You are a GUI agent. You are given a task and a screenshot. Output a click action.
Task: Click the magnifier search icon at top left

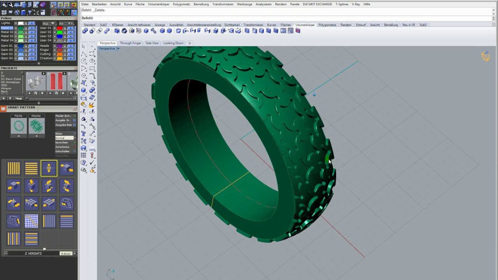[x=11, y=5]
